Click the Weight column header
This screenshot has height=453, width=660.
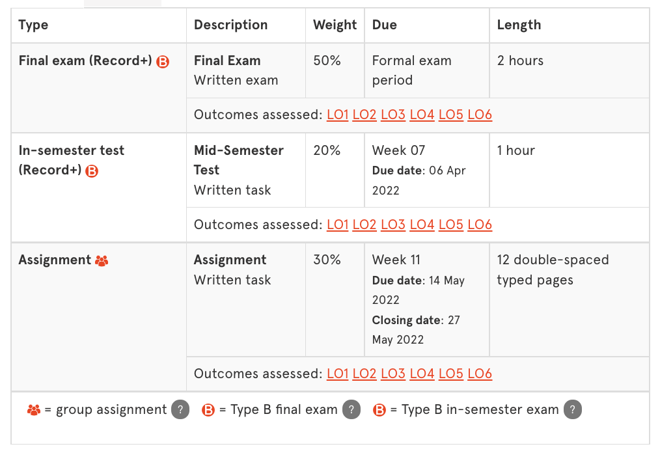point(335,25)
